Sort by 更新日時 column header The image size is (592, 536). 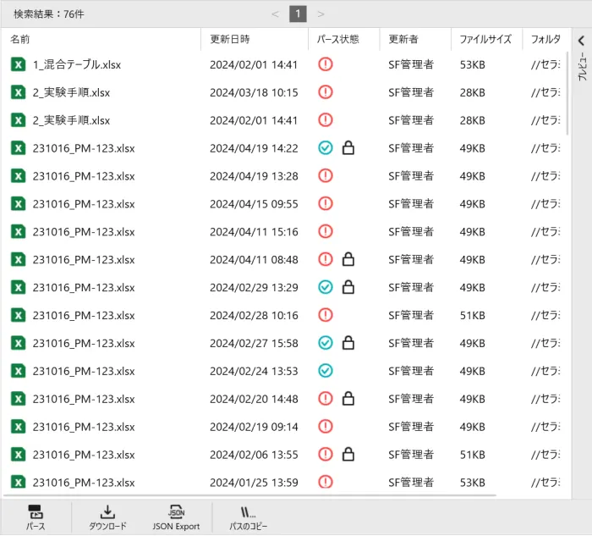[x=230, y=39]
